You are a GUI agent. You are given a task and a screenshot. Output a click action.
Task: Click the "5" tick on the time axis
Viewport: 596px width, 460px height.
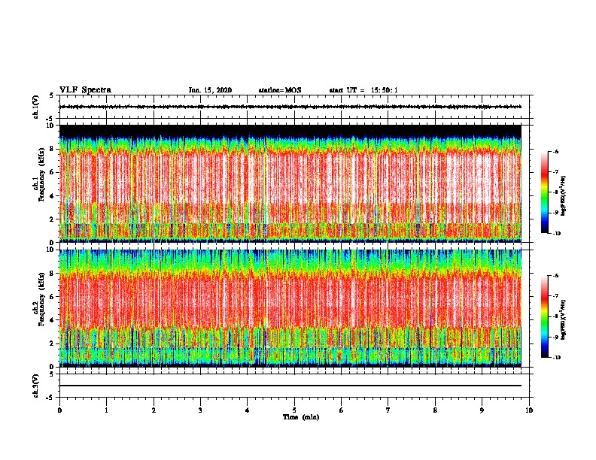coord(294,410)
